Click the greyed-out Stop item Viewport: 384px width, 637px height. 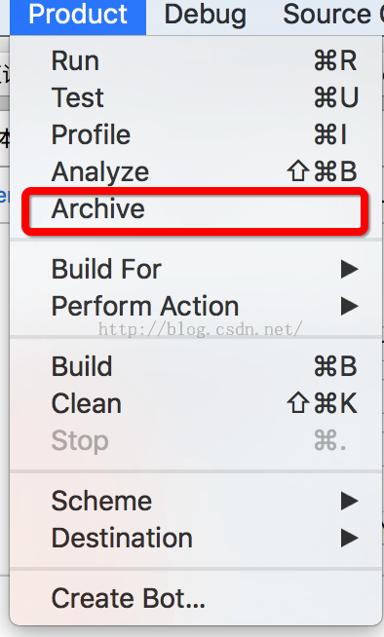pos(196,440)
